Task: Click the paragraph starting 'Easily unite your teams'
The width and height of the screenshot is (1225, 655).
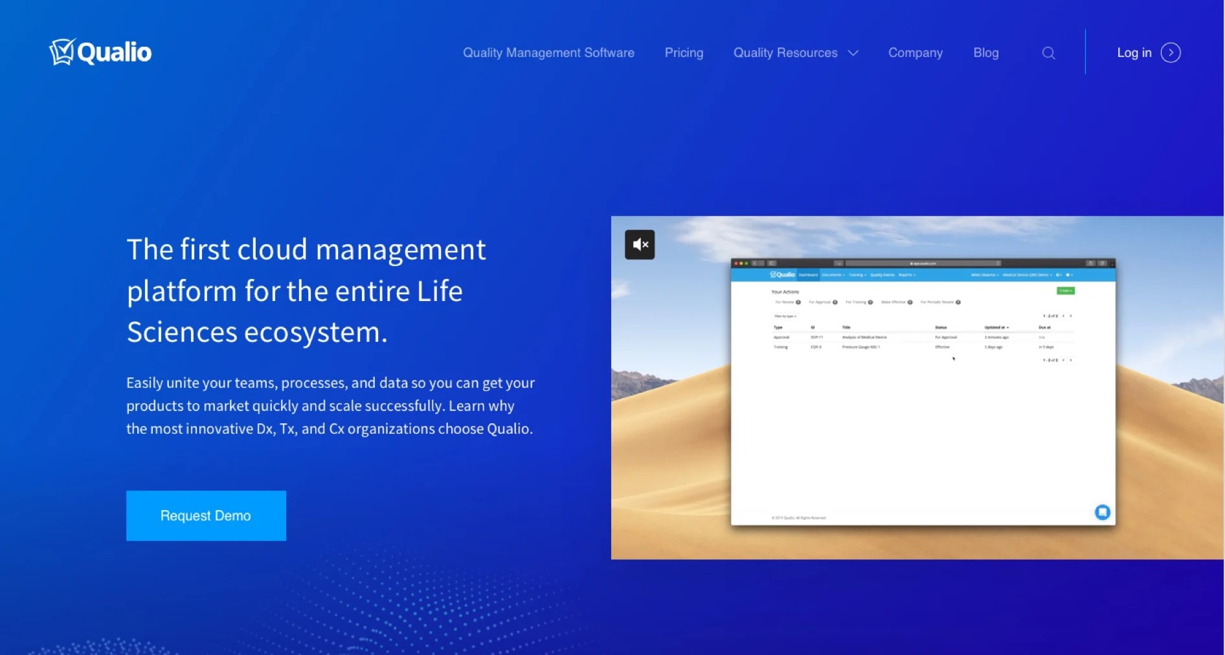Action: click(330, 406)
